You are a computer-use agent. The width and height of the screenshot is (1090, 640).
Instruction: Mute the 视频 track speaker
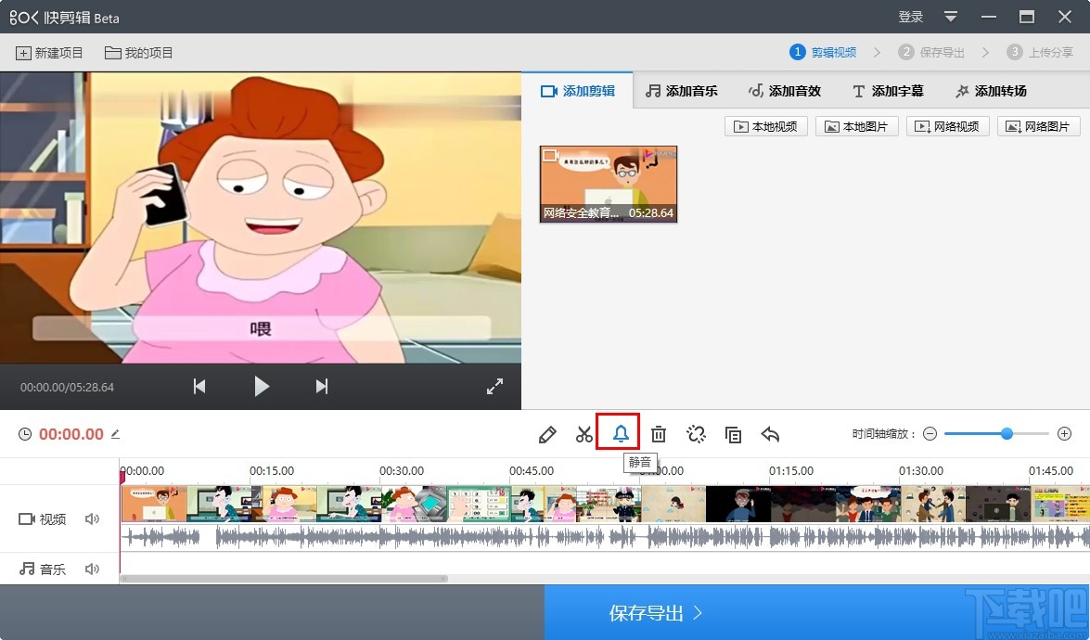(x=92, y=519)
